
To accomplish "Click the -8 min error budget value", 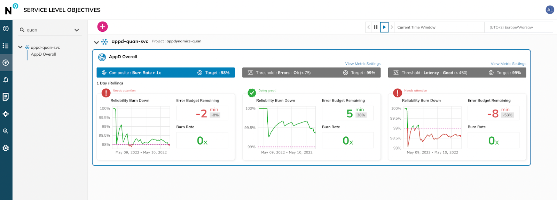I will [493, 113].
